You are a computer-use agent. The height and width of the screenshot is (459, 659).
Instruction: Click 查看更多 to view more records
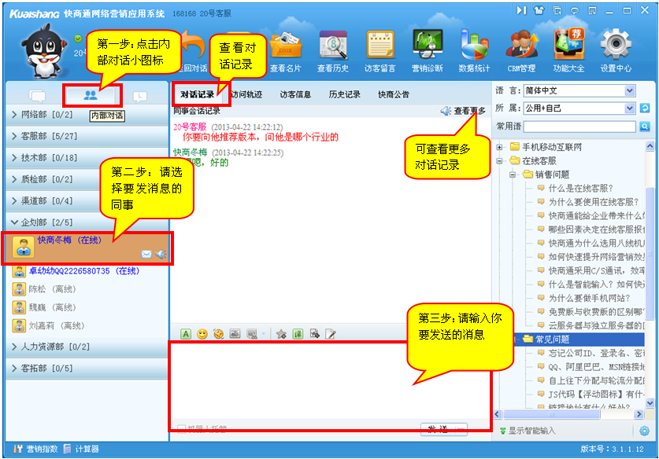(465, 112)
